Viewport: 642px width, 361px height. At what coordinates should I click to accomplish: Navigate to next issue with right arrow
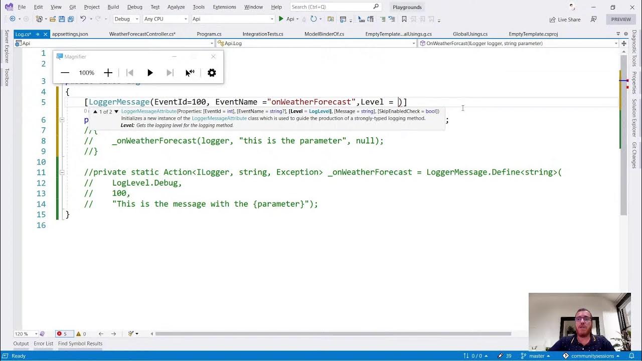point(113,334)
